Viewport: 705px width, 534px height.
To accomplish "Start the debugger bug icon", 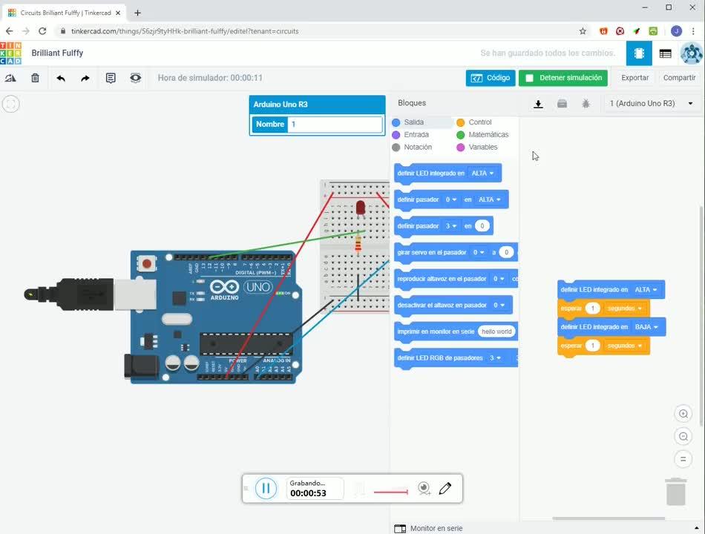I will pos(586,104).
